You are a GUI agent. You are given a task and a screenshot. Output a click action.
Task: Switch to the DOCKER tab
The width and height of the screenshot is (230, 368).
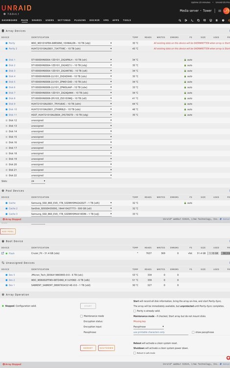point(94,20)
